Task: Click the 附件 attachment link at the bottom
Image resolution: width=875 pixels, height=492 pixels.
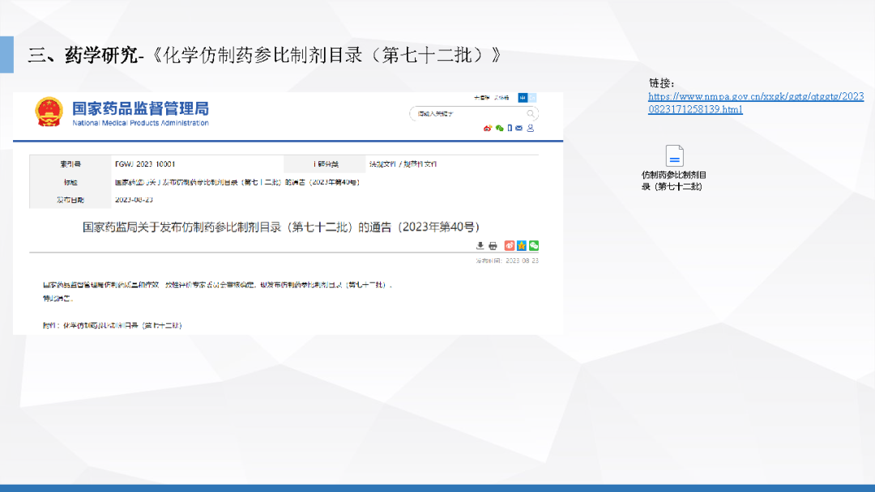Action: (x=122, y=325)
